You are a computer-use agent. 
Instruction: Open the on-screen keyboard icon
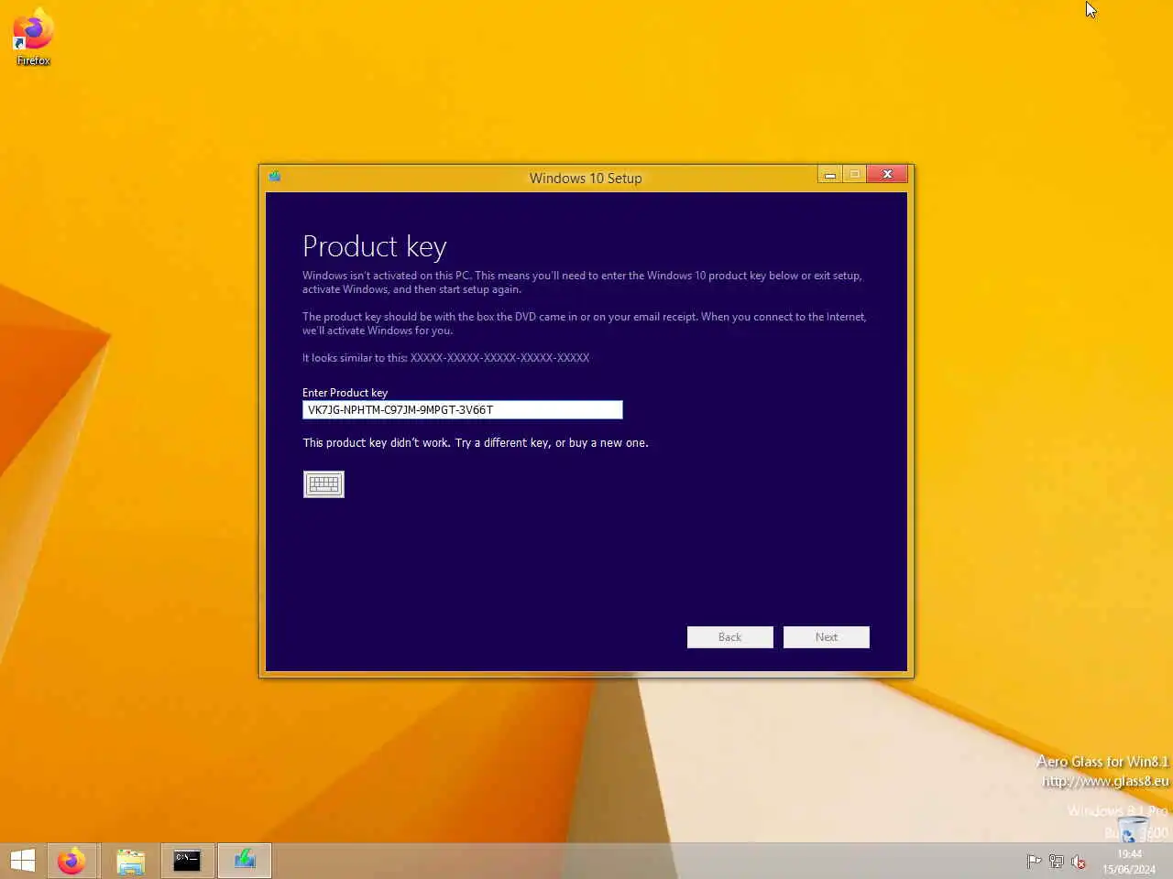pos(323,484)
